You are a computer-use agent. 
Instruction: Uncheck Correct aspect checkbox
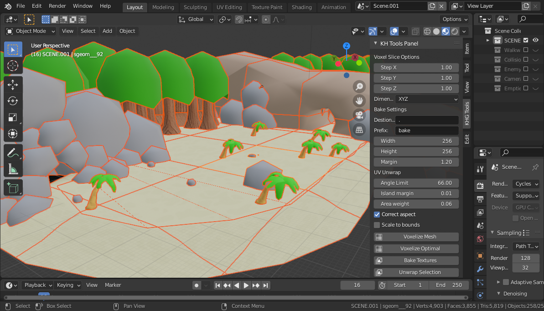[x=377, y=214]
